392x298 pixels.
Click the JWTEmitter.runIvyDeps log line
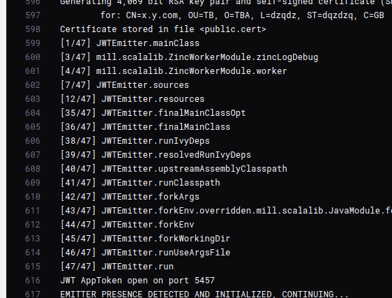[135, 141]
